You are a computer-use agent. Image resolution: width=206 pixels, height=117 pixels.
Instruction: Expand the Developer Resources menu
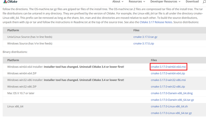point(165,2)
